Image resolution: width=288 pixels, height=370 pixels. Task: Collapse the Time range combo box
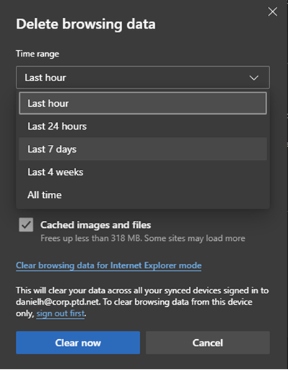(143, 77)
